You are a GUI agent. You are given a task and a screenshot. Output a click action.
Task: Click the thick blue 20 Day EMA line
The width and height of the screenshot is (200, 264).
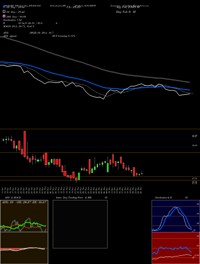(94, 84)
